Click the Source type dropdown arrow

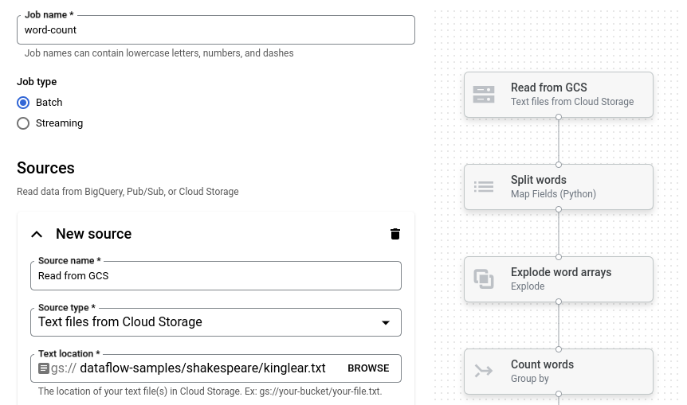pos(386,323)
